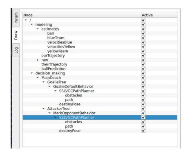Toggle ballPrediction Active checkbox
The width and height of the screenshot is (188, 153).
[143, 69]
